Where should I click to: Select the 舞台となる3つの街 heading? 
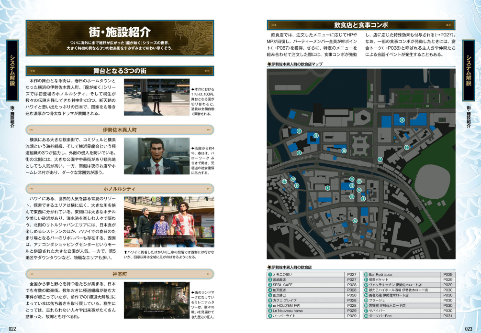tap(120, 71)
